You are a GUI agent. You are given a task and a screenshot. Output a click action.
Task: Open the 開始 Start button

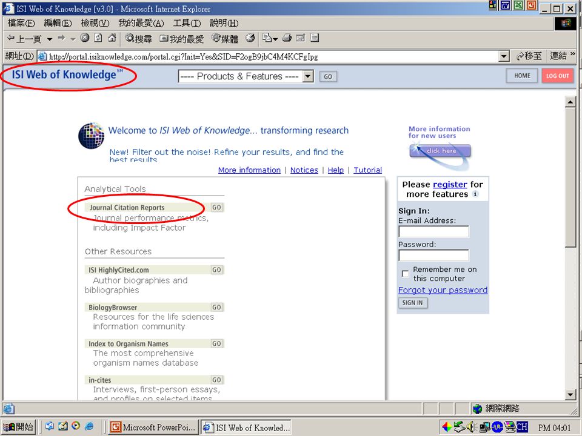tap(19, 427)
